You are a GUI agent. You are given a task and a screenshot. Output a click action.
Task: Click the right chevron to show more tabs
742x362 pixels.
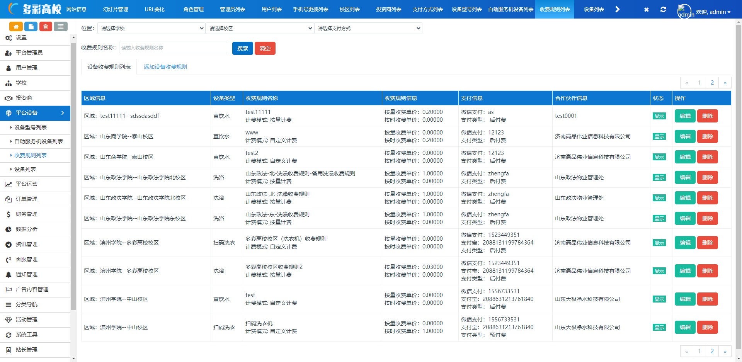click(617, 9)
